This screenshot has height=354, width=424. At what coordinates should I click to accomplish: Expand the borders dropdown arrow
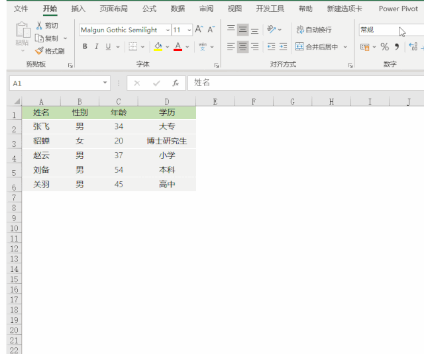(x=143, y=47)
